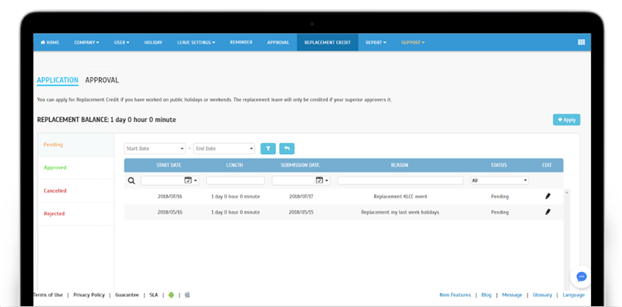Screen dimensions: 622x307
Task: Open Blog footer link
Action: 487,295
